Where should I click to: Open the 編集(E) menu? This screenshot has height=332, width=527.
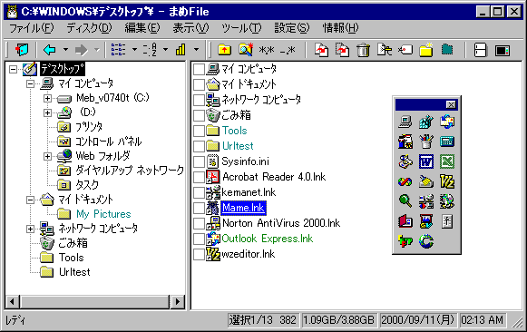[x=142, y=28]
